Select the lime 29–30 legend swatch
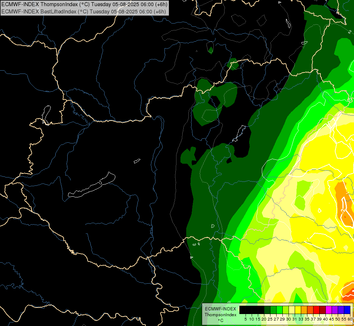 click(286, 310)
